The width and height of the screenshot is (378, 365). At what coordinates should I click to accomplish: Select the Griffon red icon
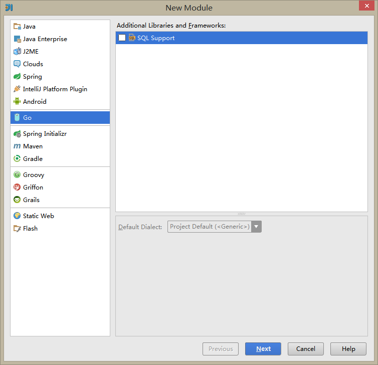tap(17, 187)
